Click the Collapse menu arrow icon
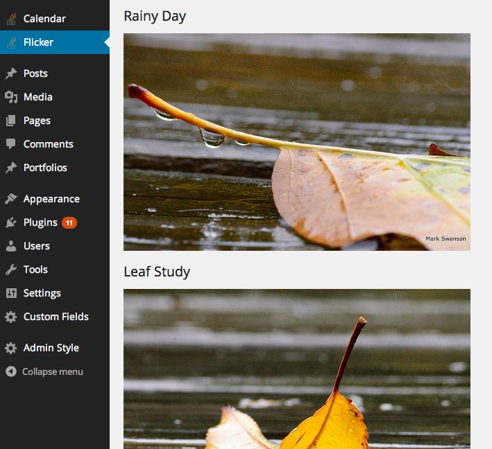Image resolution: width=492 pixels, height=449 pixels. click(11, 371)
